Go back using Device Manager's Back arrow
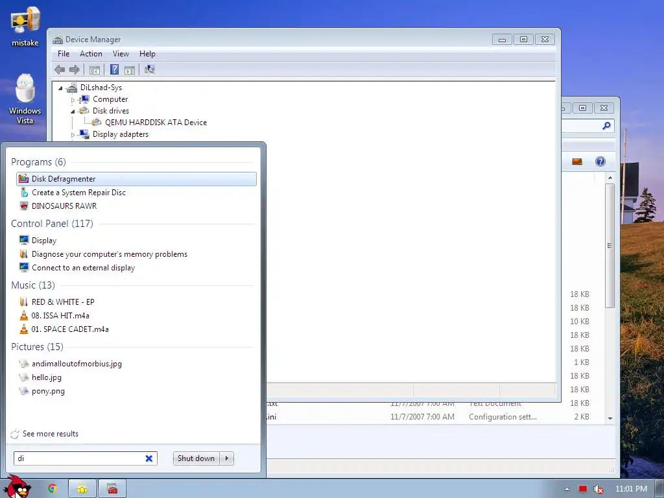This screenshot has width=664, height=498. tap(60, 69)
